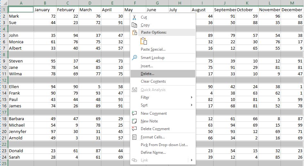Select the column A header
304x166 pixels.
pos(21,3)
